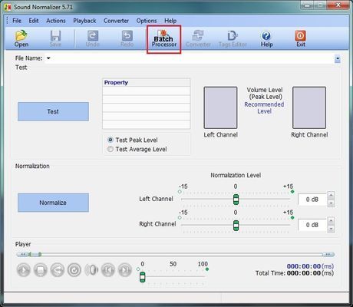
Task: Click the Undo toolbar icon
Action: 93,38
